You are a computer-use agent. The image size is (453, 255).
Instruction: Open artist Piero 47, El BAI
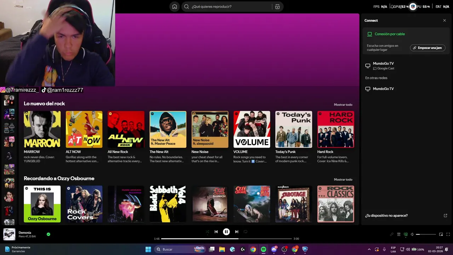pyautogui.click(x=27, y=236)
